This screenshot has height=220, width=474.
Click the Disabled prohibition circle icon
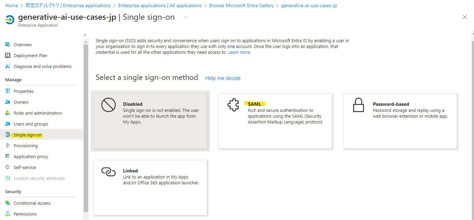[109, 105]
